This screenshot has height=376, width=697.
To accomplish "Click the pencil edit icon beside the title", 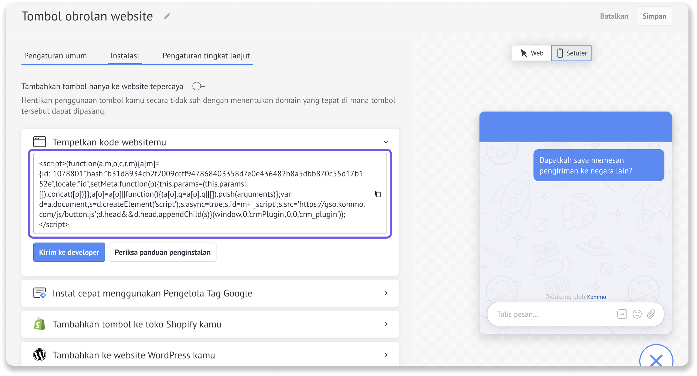I will tap(167, 16).
